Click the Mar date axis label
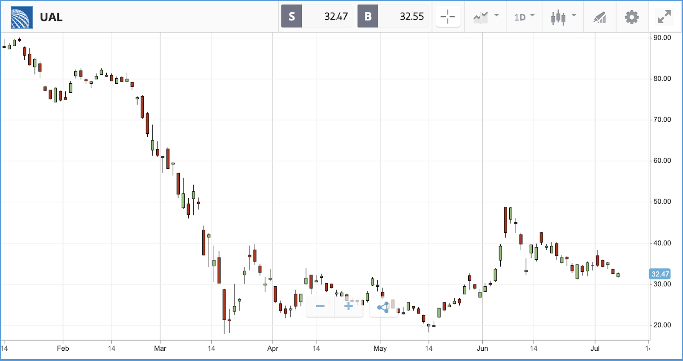 (160, 348)
